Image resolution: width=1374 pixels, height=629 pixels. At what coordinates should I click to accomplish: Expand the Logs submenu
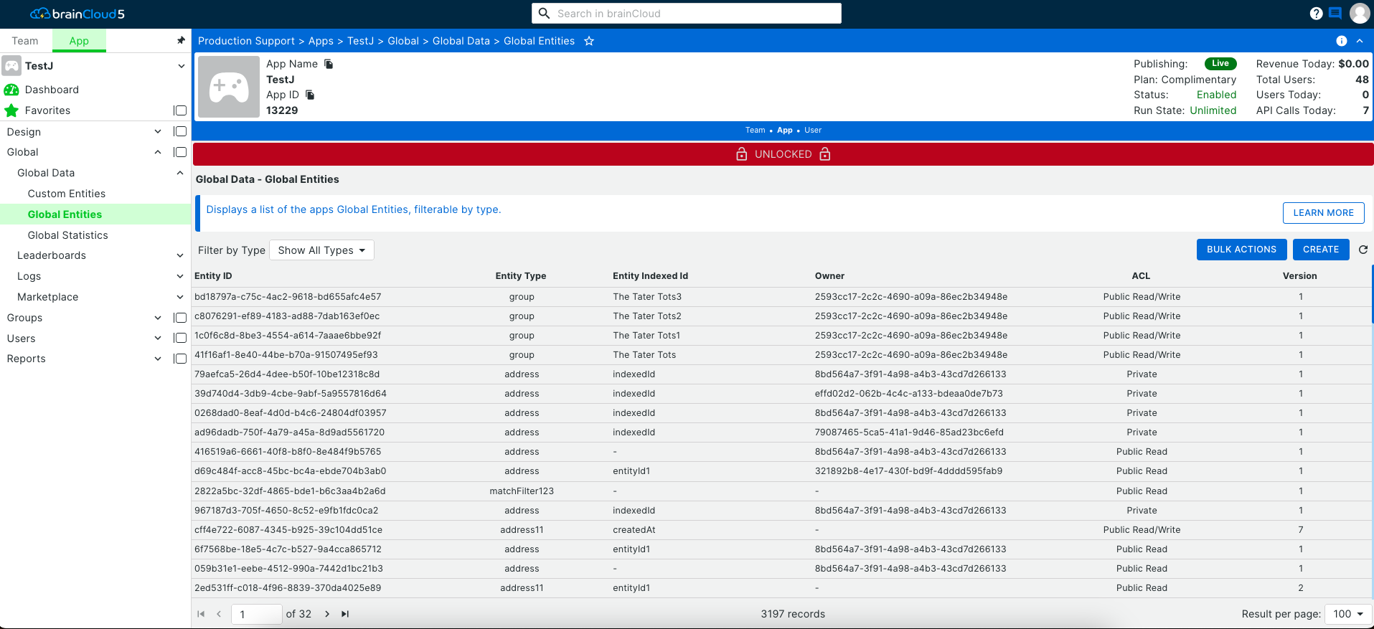coord(180,276)
